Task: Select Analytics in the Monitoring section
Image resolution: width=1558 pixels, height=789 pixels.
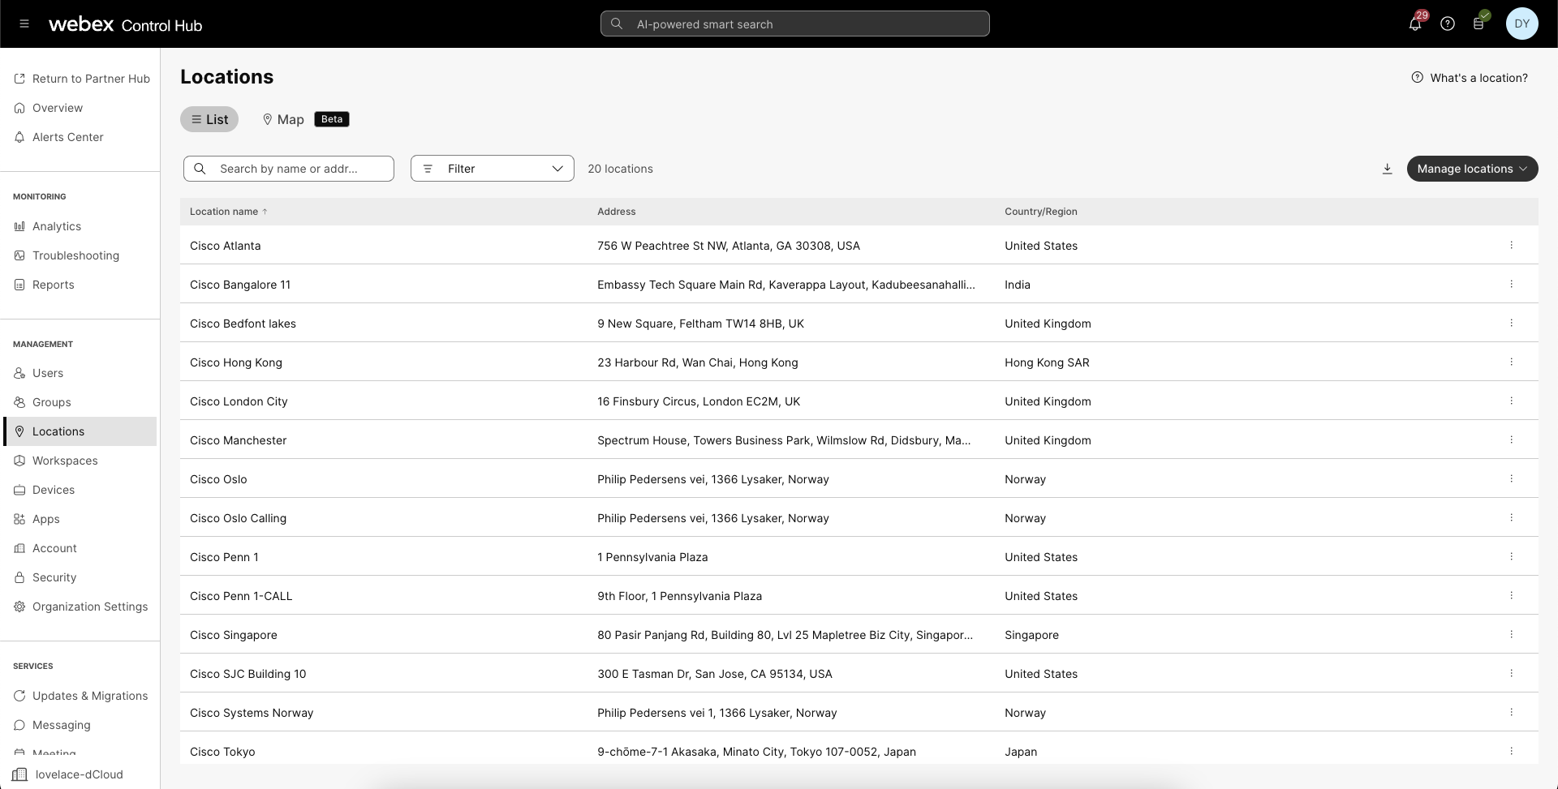Action: coord(57,226)
